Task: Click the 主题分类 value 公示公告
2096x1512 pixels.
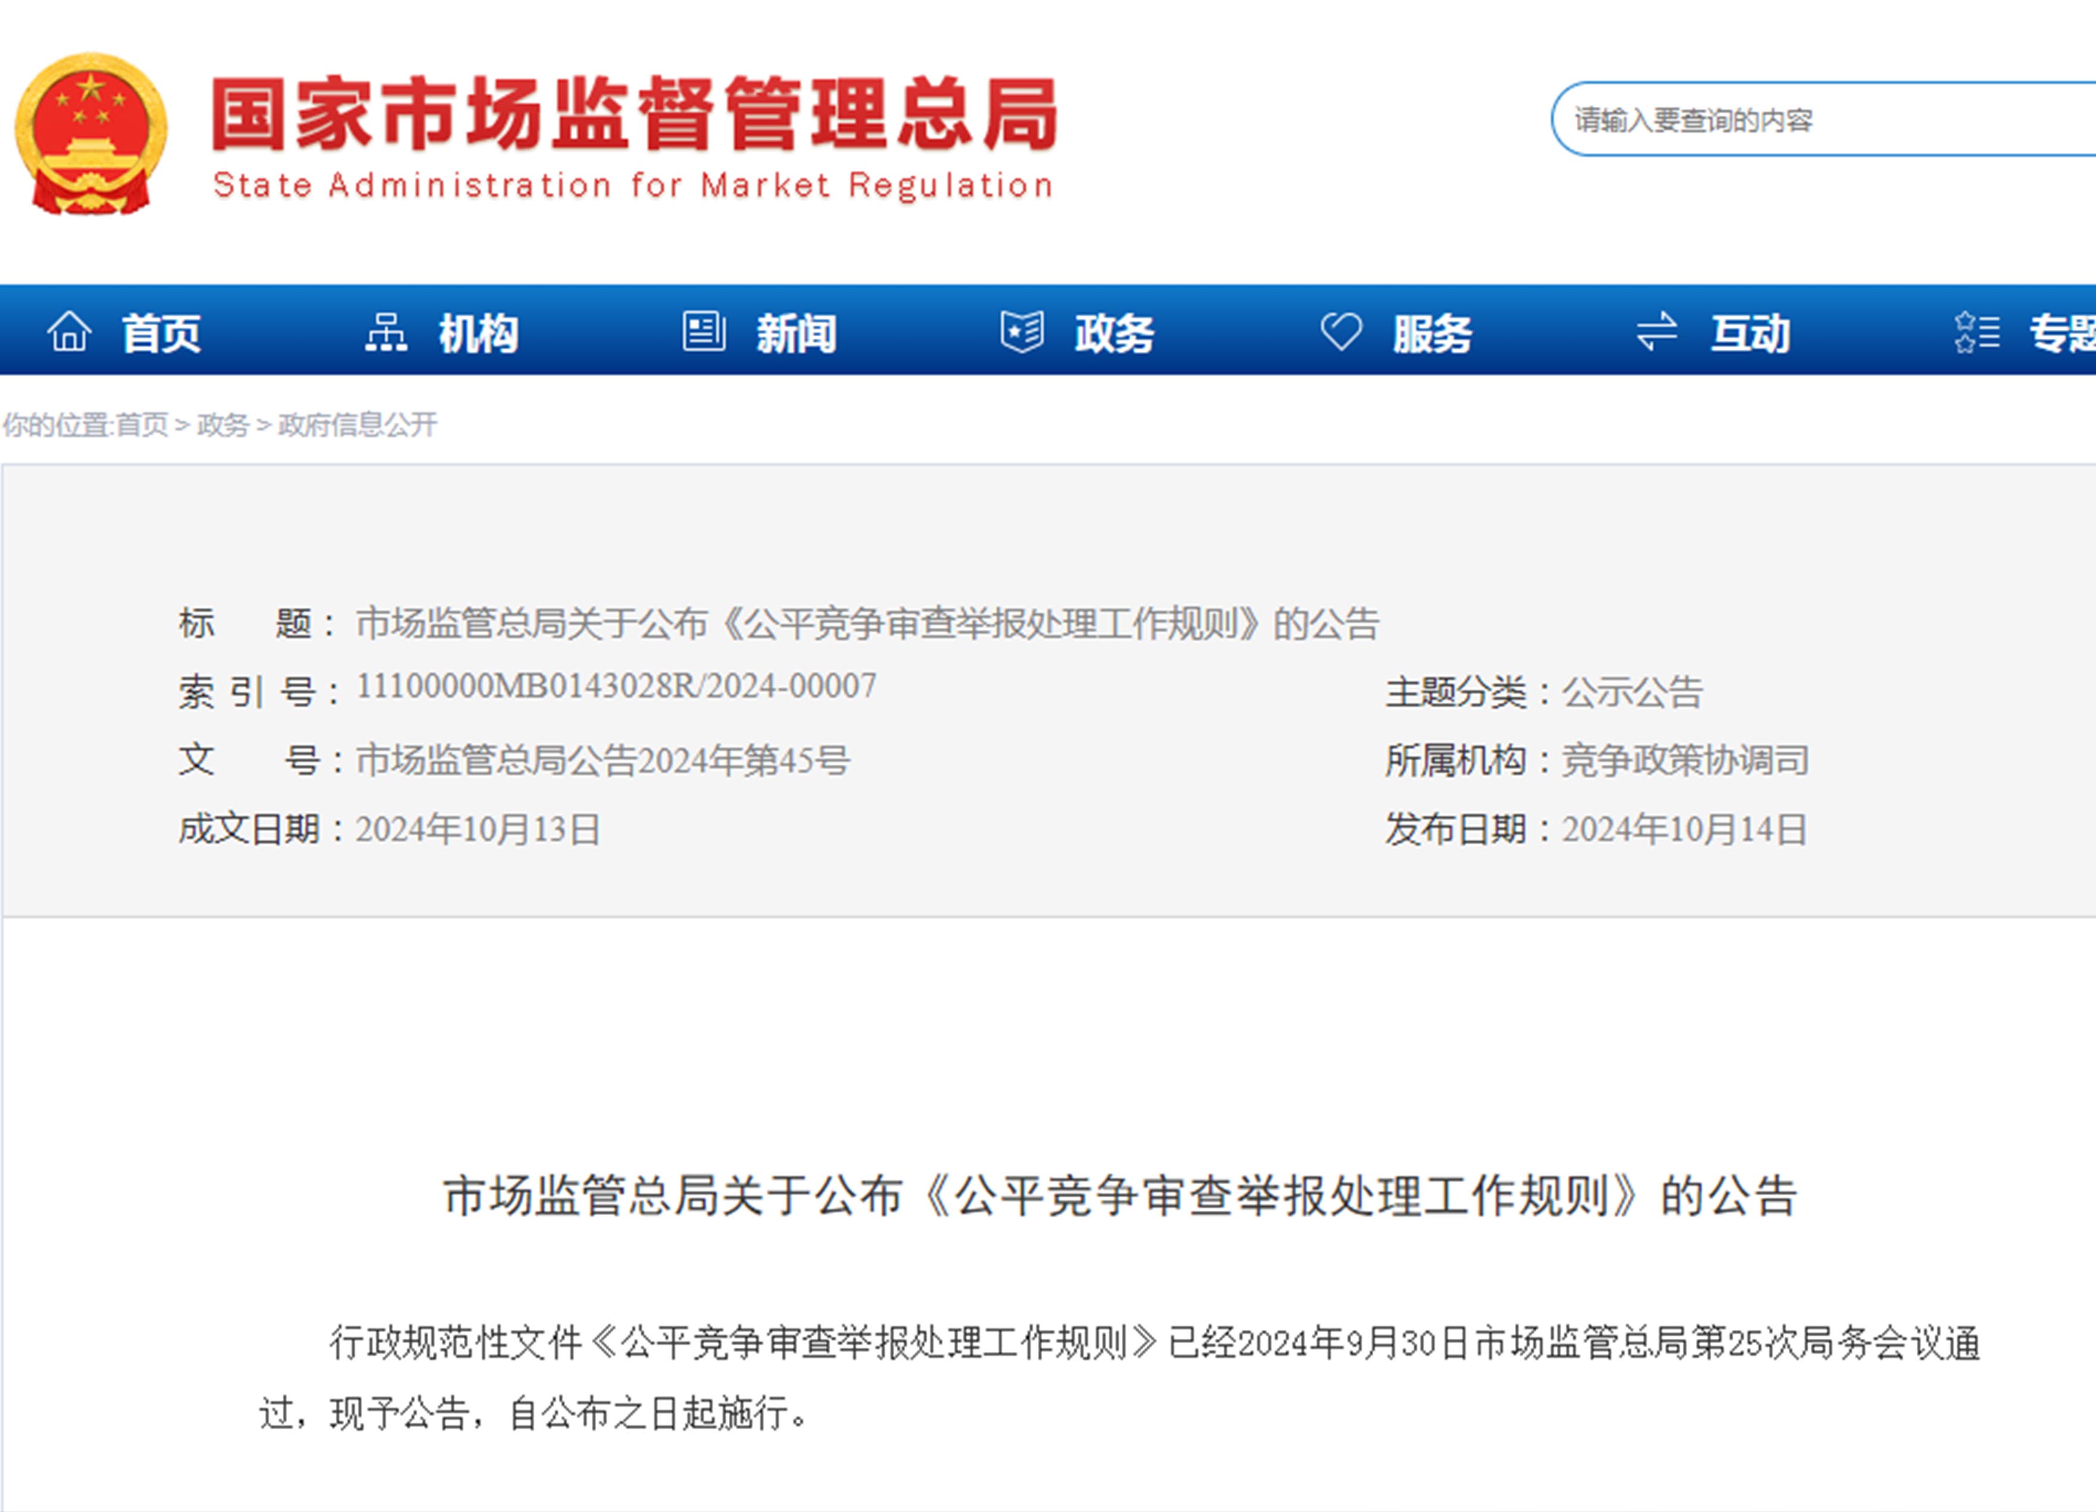Action: click(x=1632, y=692)
